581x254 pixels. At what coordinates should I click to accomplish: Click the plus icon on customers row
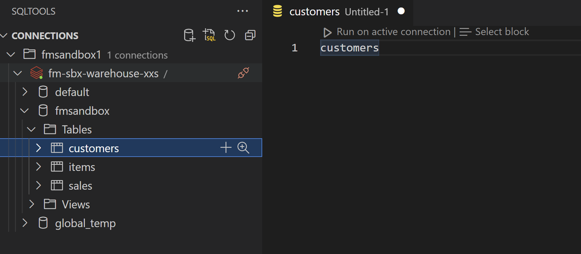226,147
